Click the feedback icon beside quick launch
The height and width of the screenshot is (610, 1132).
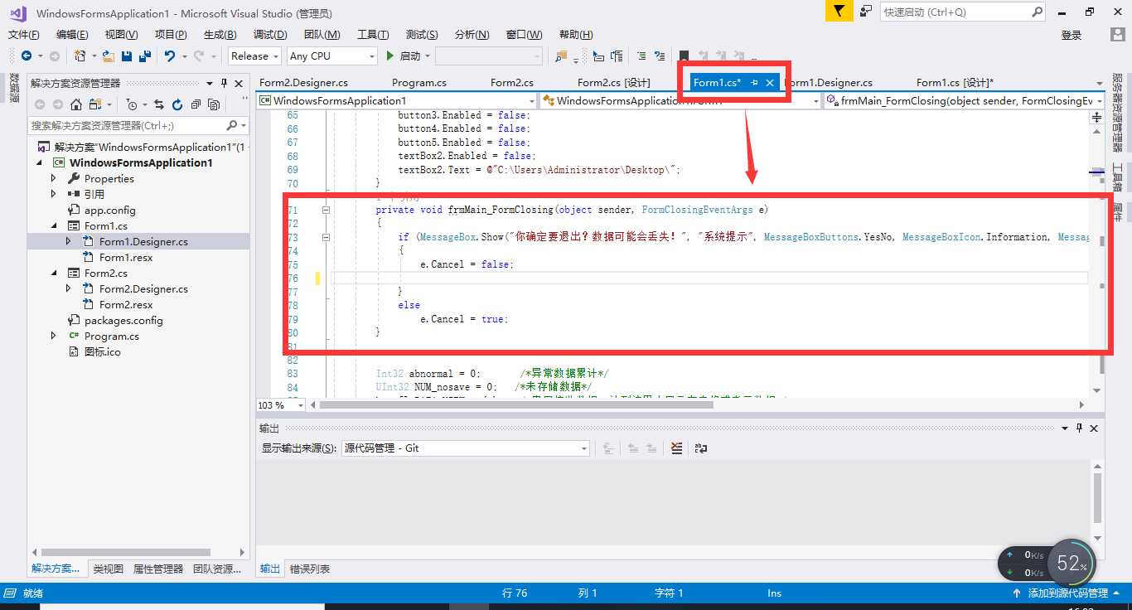(x=865, y=12)
